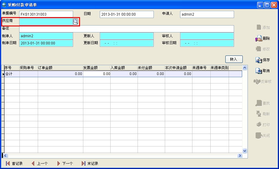Click the supplier lookup magnifier icon

[76, 22]
